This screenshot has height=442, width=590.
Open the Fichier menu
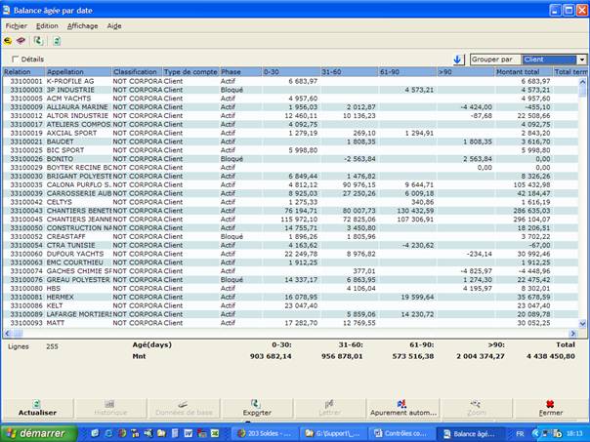pyautogui.click(x=17, y=25)
